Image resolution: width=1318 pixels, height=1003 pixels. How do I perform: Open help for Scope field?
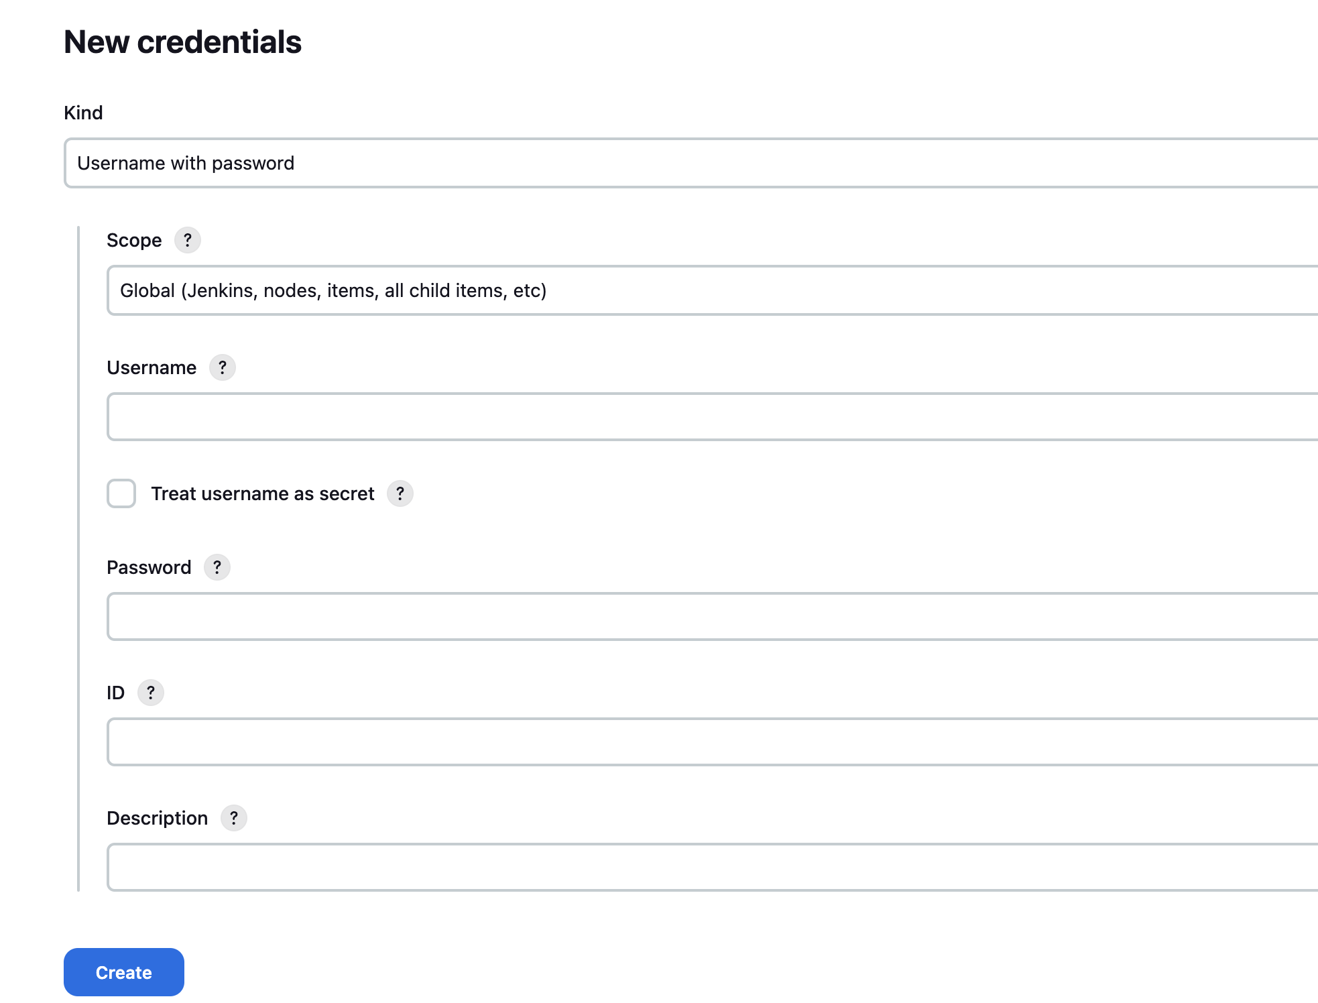tap(188, 240)
